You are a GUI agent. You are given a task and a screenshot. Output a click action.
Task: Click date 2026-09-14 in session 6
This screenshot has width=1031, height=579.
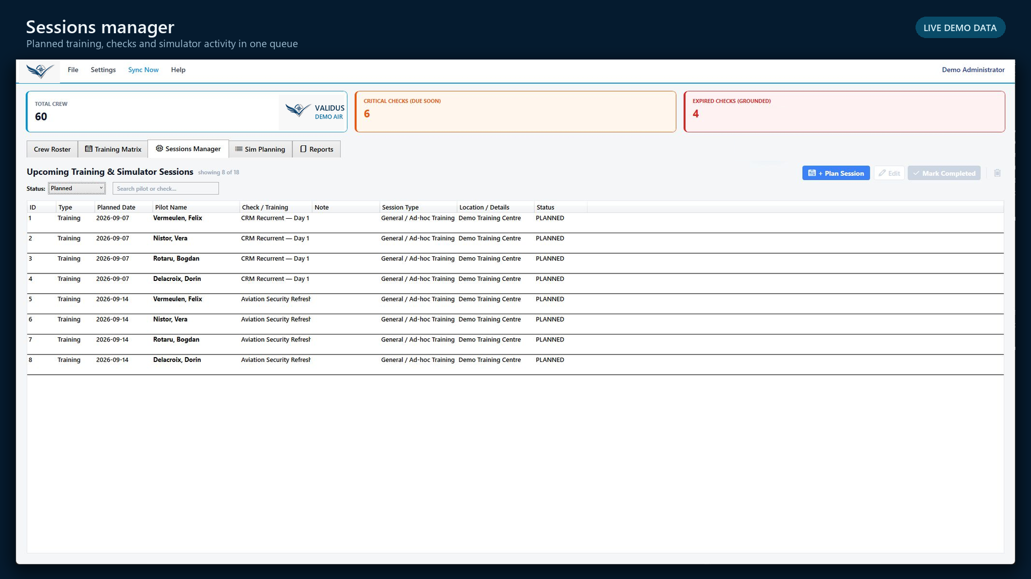point(112,320)
